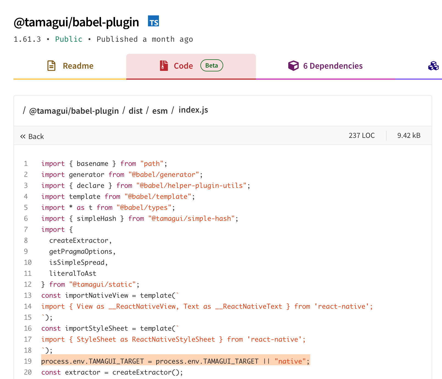Click the Public visibility link
This screenshot has width=442, height=379.
[x=69, y=39]
